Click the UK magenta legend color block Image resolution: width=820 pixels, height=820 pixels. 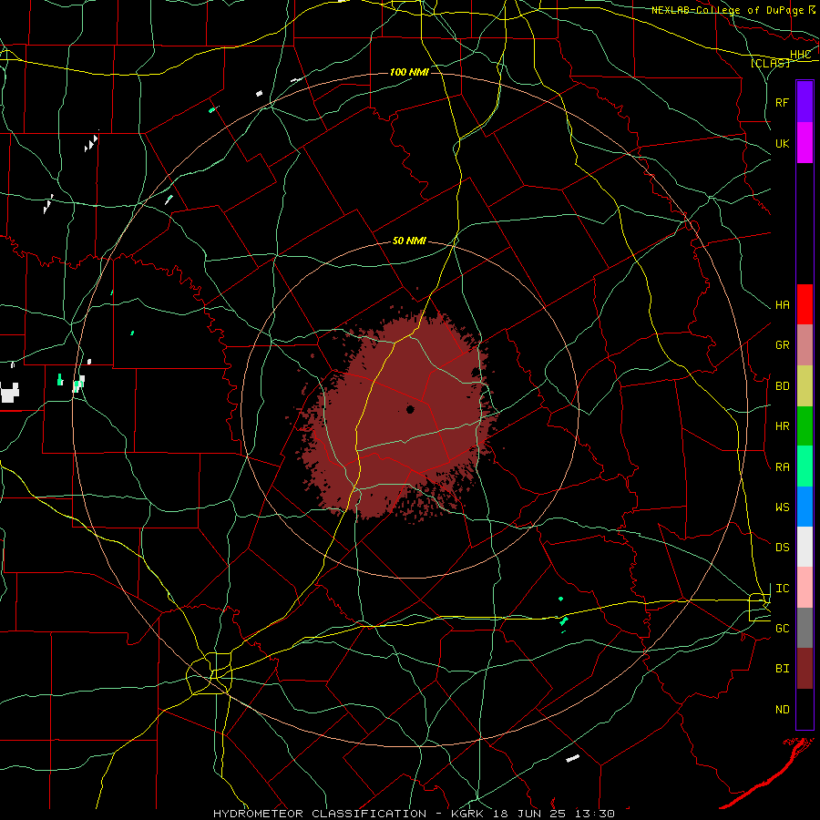[x=805, y=143]
